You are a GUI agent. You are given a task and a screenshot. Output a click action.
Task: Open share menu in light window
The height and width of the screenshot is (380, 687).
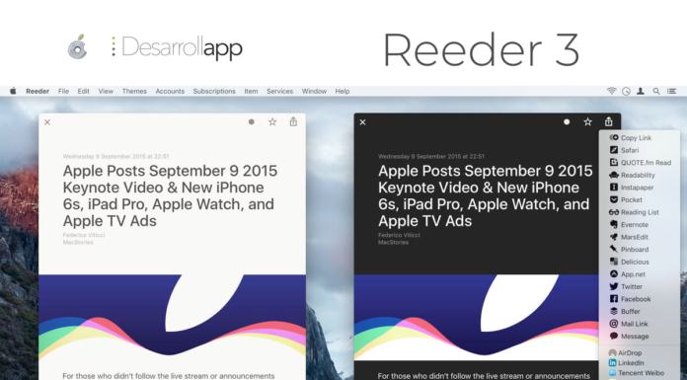(293, 121)
